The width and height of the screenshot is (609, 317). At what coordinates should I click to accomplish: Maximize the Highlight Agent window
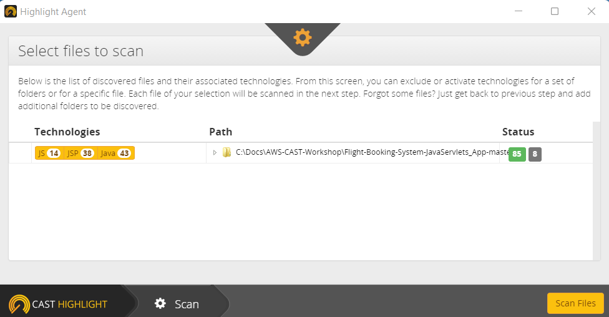(x=555, y=11)
